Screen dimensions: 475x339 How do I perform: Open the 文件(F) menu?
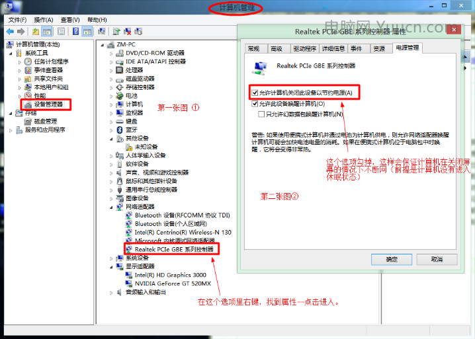[17, 20]
